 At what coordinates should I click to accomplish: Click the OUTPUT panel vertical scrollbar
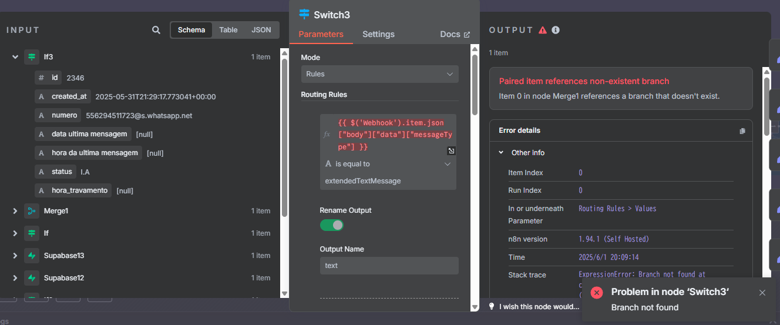tap(766, 107)
